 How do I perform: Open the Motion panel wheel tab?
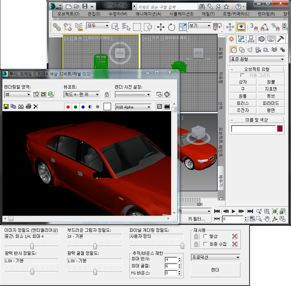pos(261,39)
